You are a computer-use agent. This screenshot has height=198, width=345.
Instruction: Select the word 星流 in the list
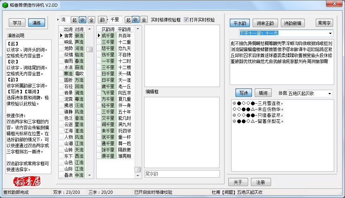79,124
